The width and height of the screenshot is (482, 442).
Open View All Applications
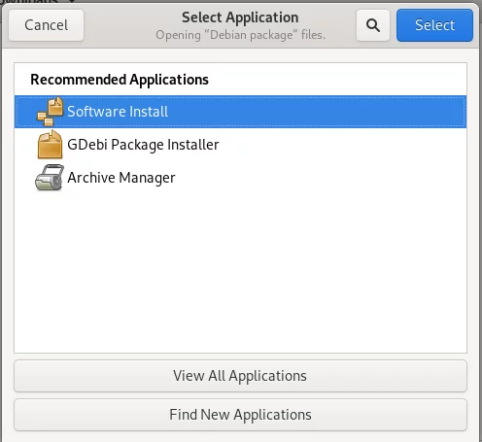240,376
